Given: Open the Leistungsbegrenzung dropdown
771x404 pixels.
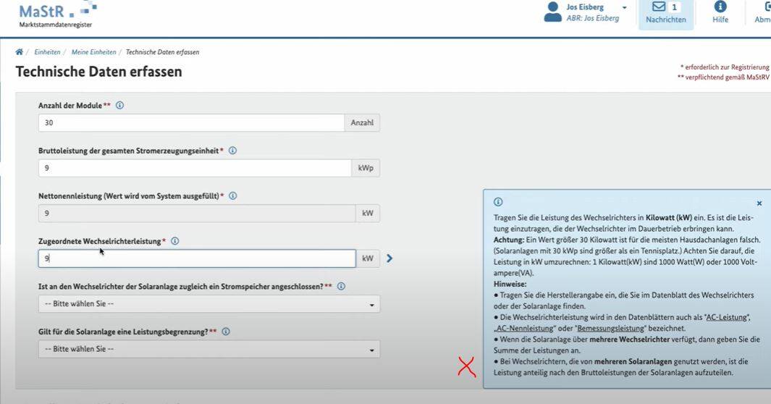Looking at the screenshot, I should (208, 349).
